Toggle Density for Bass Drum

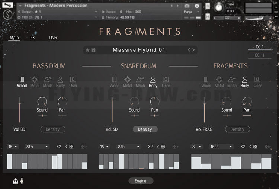pos(53,129)
